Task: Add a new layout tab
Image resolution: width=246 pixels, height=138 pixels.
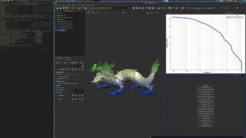Action: pos(97,11)
